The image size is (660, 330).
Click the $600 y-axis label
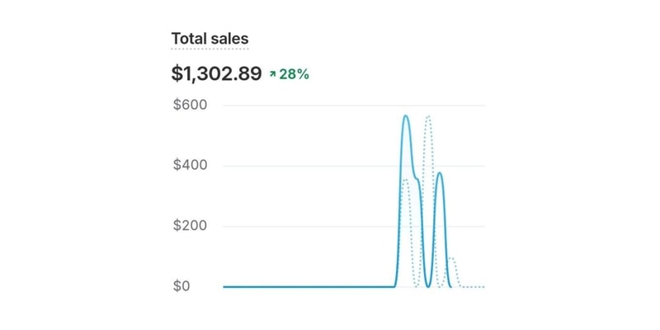[190, 105]
